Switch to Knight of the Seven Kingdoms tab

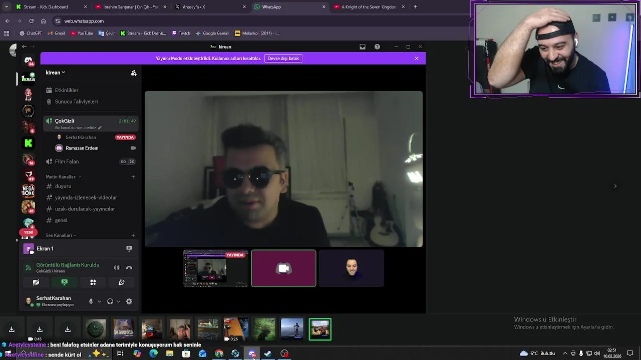[369, 7]
